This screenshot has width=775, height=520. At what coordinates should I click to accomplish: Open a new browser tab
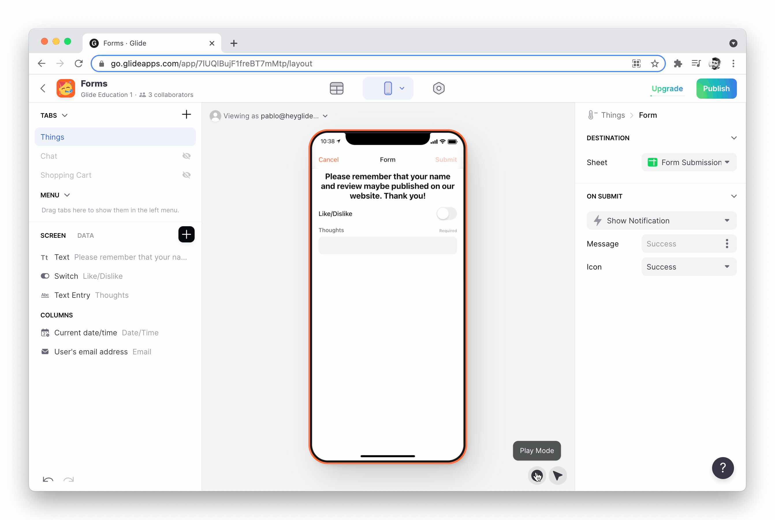[x=234, y=44]
